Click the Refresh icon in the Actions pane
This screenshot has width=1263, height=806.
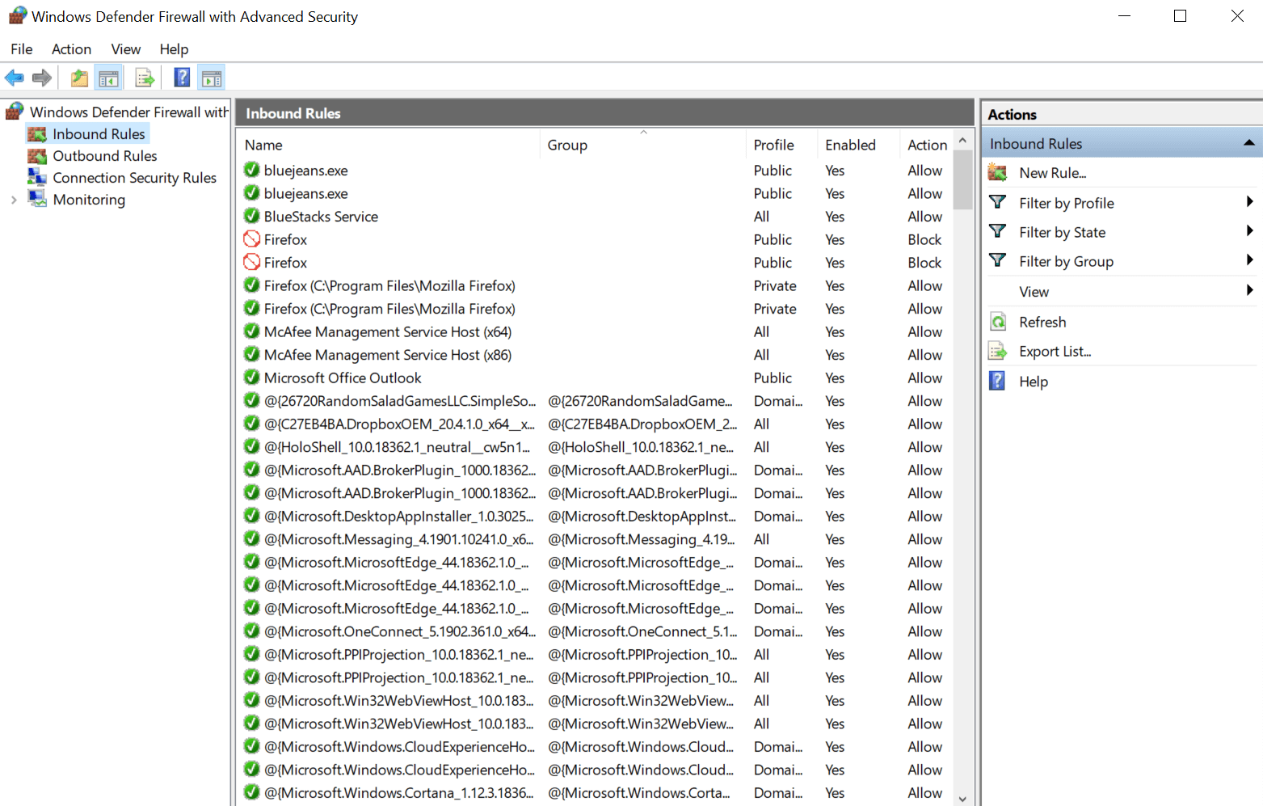[x=997, y=321]
